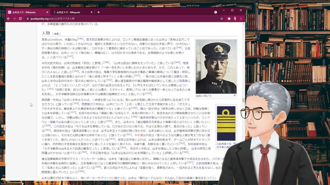Open the 奥宮正武 link
This screenshot has height=185, width=330.
coord(123,140)
